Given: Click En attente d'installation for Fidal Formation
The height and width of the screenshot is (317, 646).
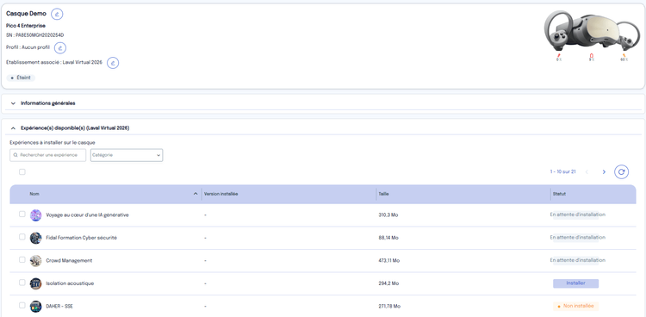Looking at the screenshot, I should (x=577, y=238).
